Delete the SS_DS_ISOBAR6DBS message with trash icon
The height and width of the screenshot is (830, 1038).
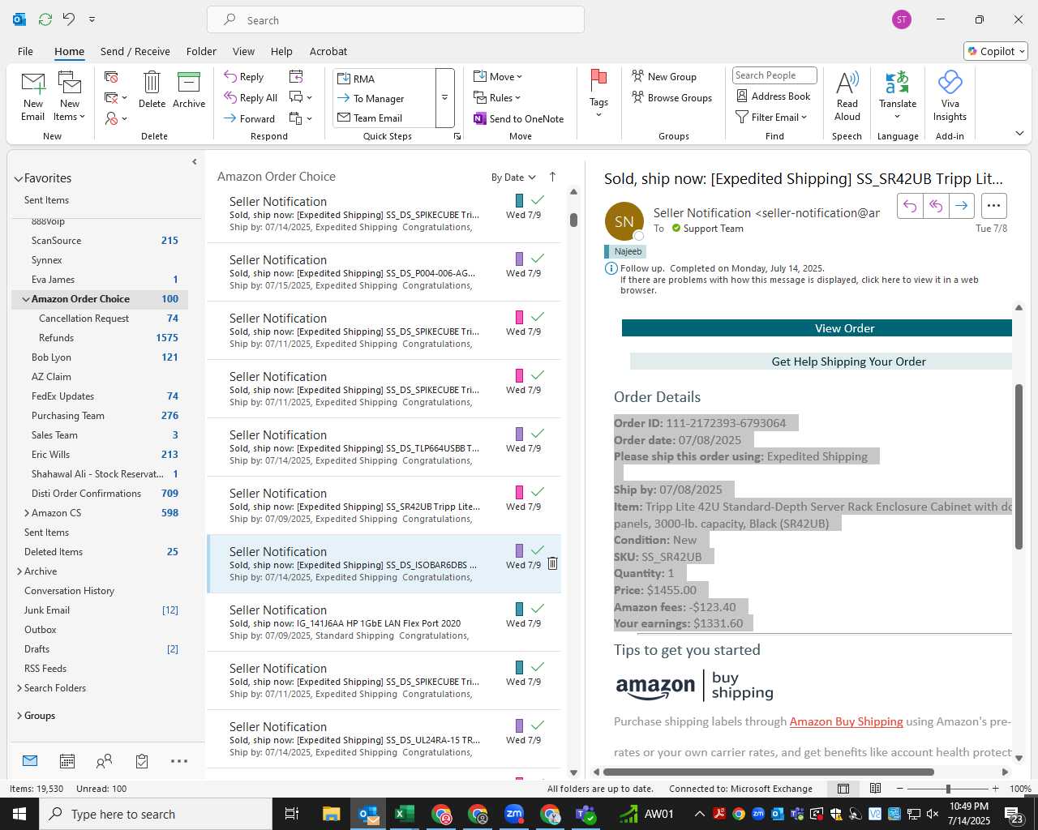[552, 563]
